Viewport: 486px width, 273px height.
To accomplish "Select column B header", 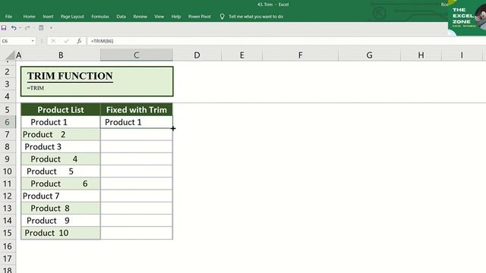I will click(x=61, y=55).
